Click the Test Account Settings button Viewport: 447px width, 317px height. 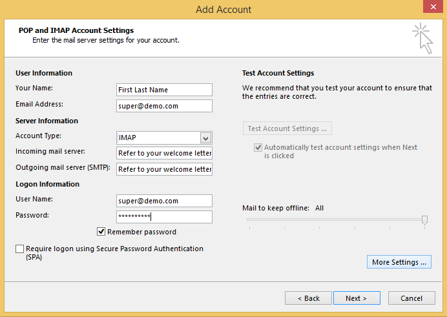pos(287,128)
